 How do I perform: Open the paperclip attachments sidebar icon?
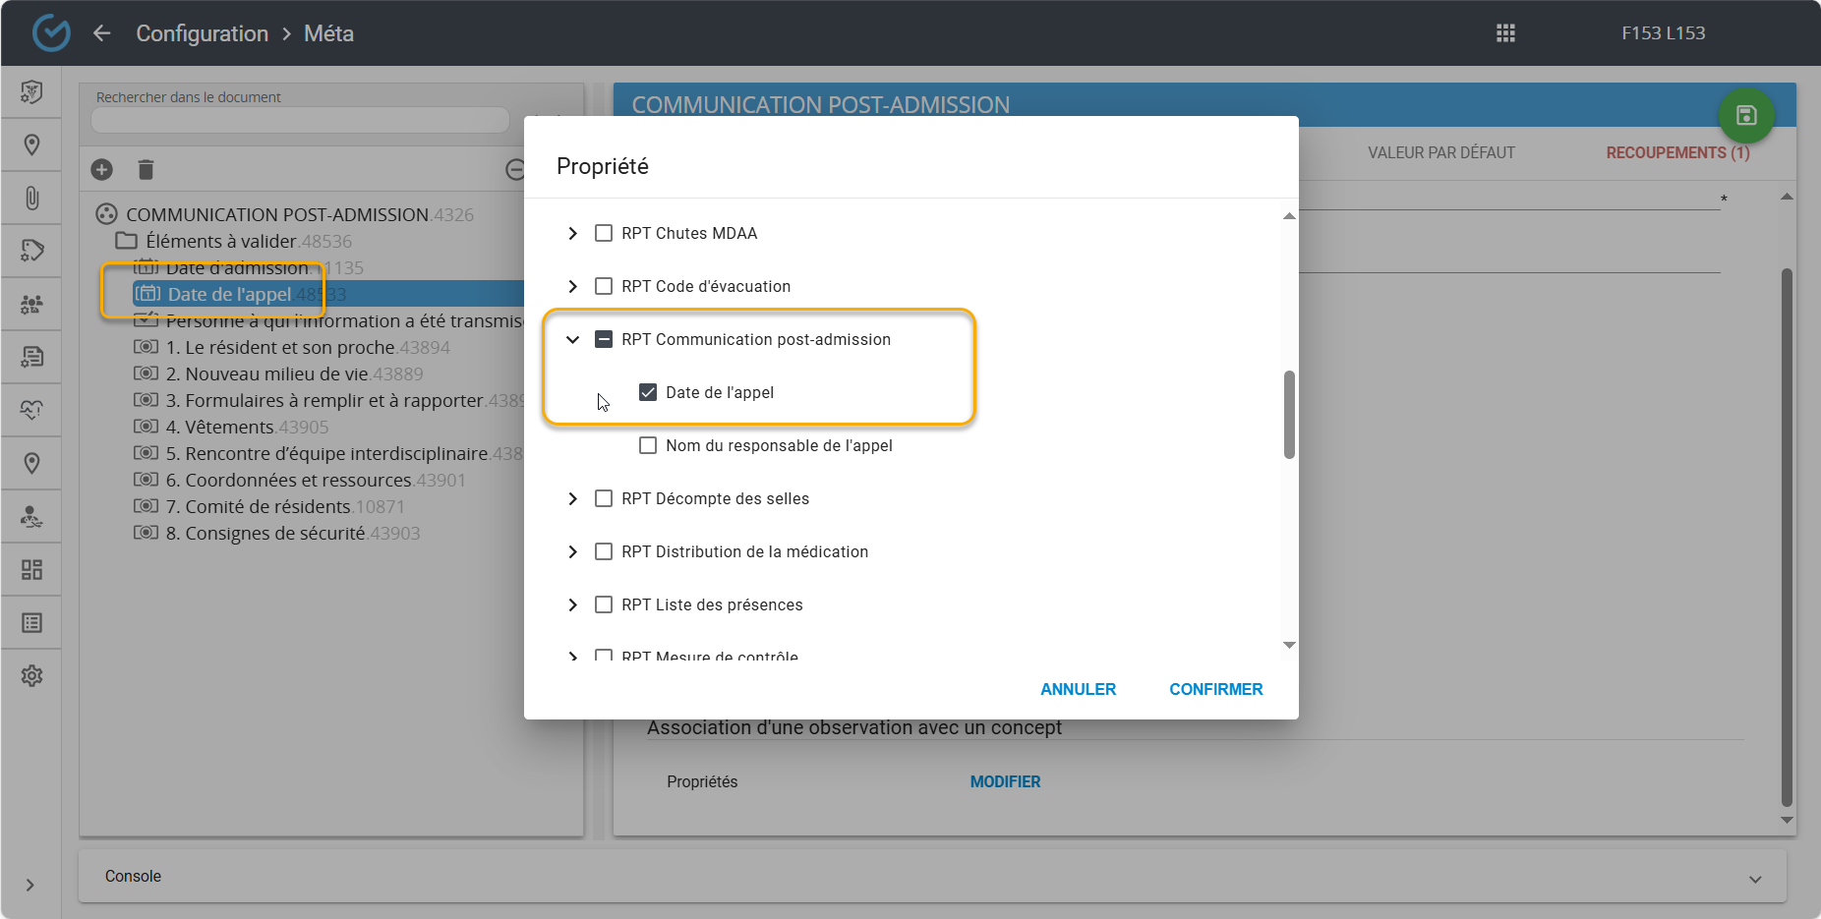click(x=31, y=199)
